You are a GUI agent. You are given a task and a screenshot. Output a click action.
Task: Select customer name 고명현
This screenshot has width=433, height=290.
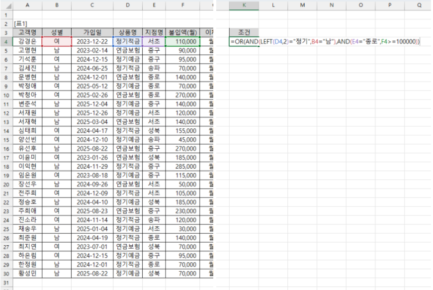pyautogui.click(x=27, y=51)
